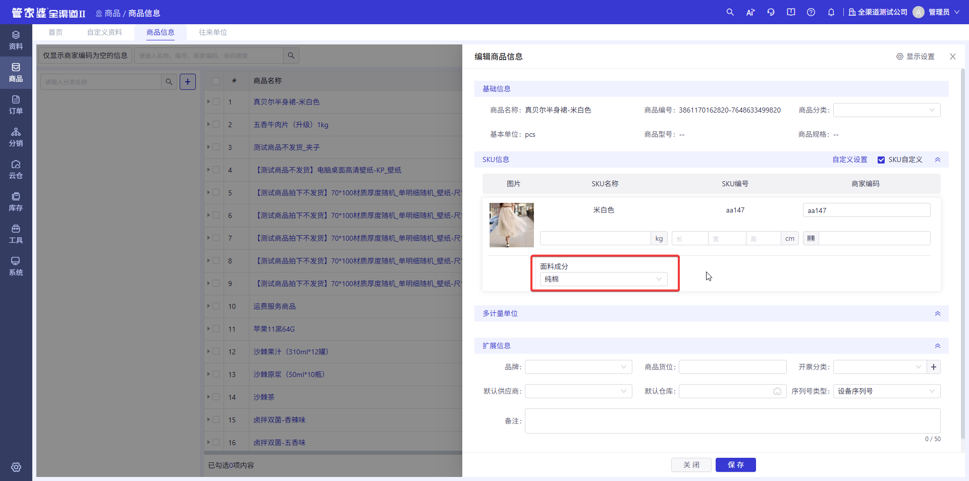Open the 序列号类型 设备序列号 dropdown
This screenshot has height=481, width=969.
(x=887, y=391)
